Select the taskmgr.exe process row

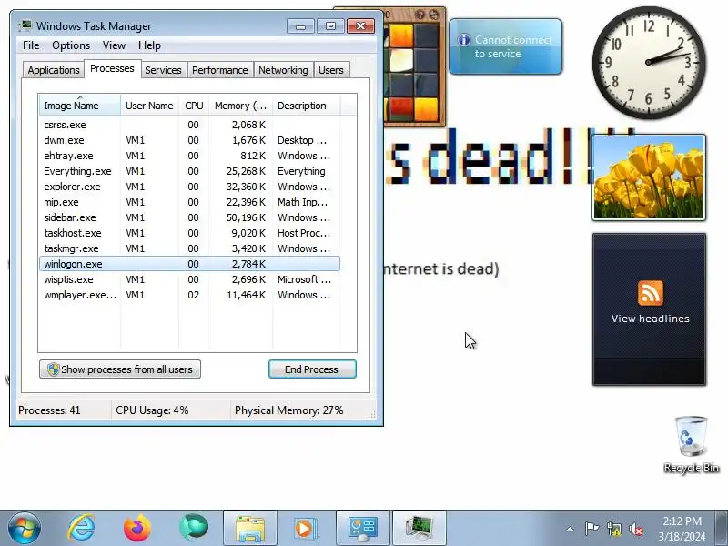pos(189,248)
